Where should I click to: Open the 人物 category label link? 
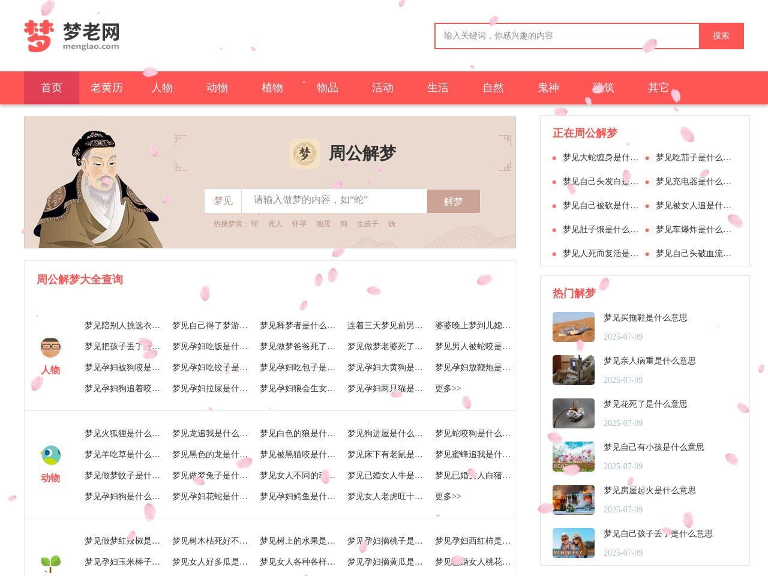(x=50, y=370)
